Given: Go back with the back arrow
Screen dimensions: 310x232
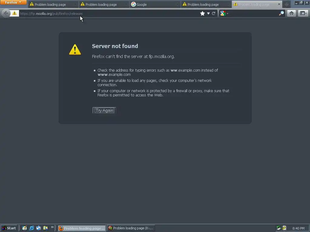Looking at the screenshot, I should point(6,13).
